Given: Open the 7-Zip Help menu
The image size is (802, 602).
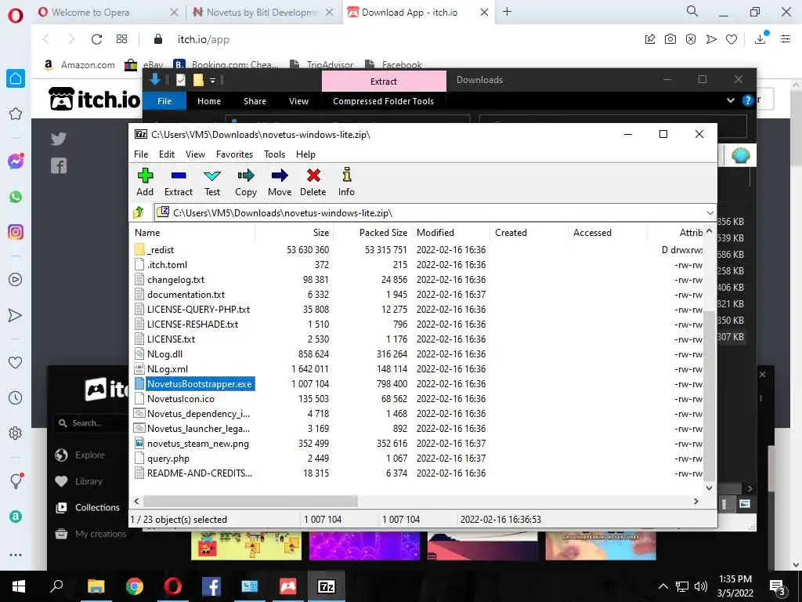Looking at the screenshot, I should [x=305, y=154].
